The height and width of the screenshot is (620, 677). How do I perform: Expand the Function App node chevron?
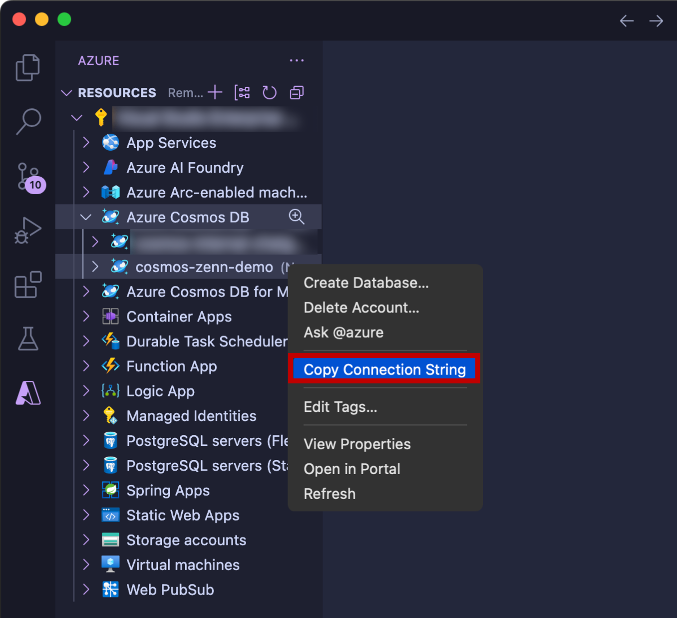[x=86, y=366]
